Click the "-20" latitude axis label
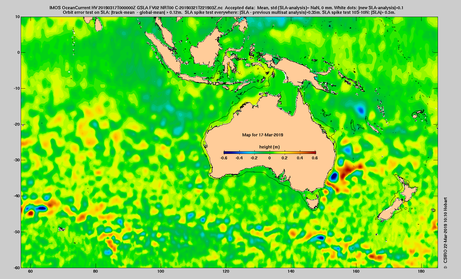Viewport: 461px width, 279px height. click(x=16, y=124)
